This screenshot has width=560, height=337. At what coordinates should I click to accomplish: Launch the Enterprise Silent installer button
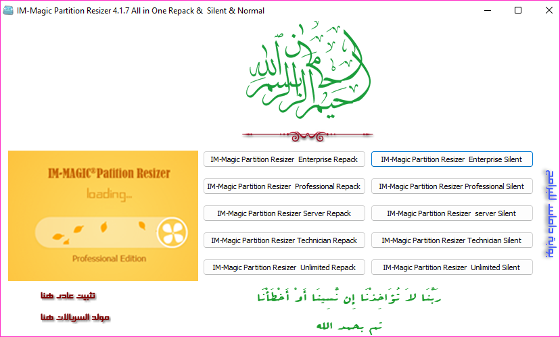[x=452, y=159]
